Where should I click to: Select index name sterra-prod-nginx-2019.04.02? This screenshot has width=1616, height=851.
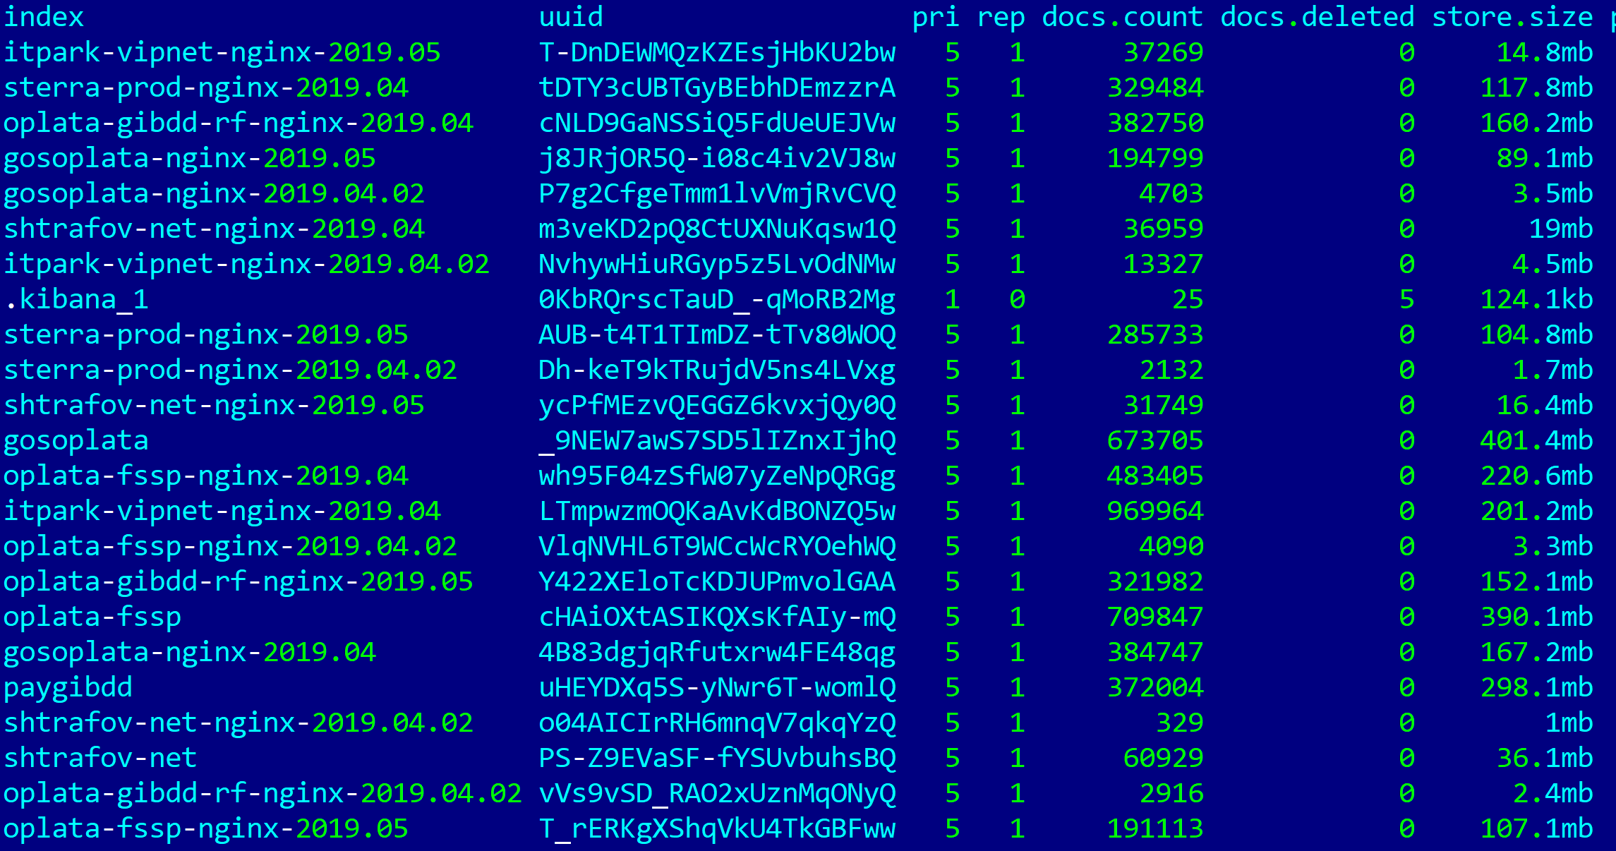click(x=230, y=370)
